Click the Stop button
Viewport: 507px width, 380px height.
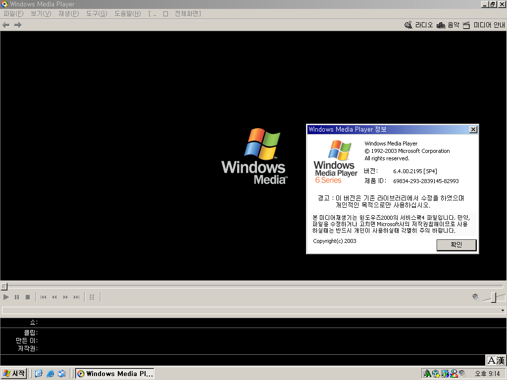(x=28, y=297)
